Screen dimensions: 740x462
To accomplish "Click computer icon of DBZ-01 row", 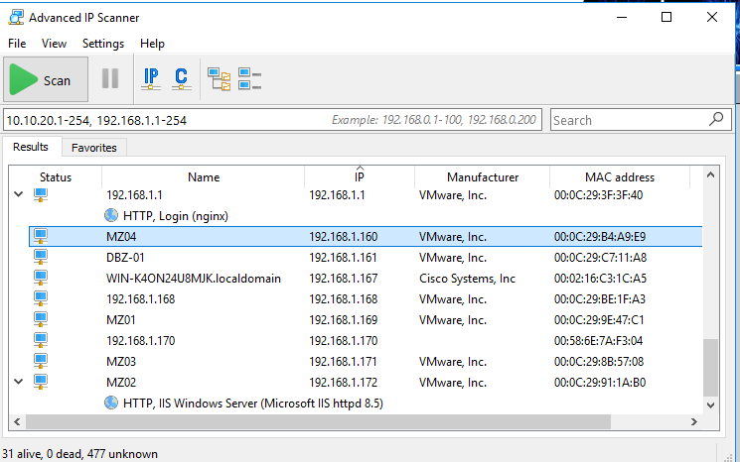I will 41,257.
